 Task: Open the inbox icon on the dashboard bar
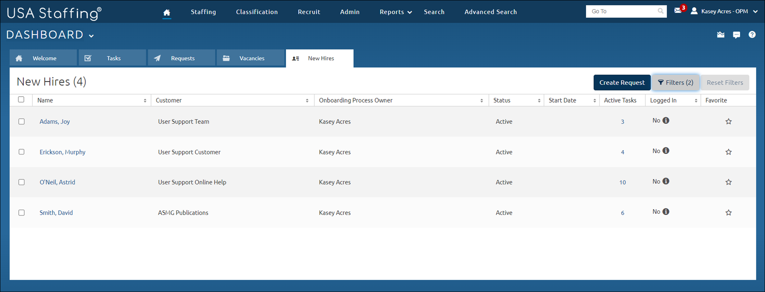(x=721, y=35)
